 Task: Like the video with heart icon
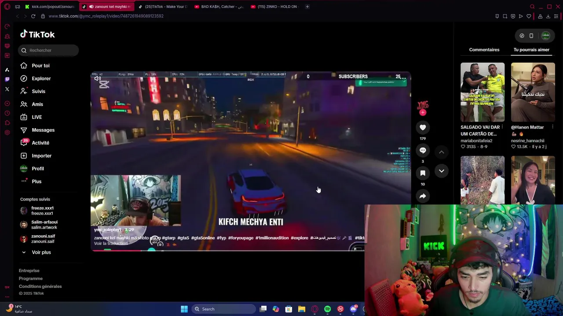[423, 127]
